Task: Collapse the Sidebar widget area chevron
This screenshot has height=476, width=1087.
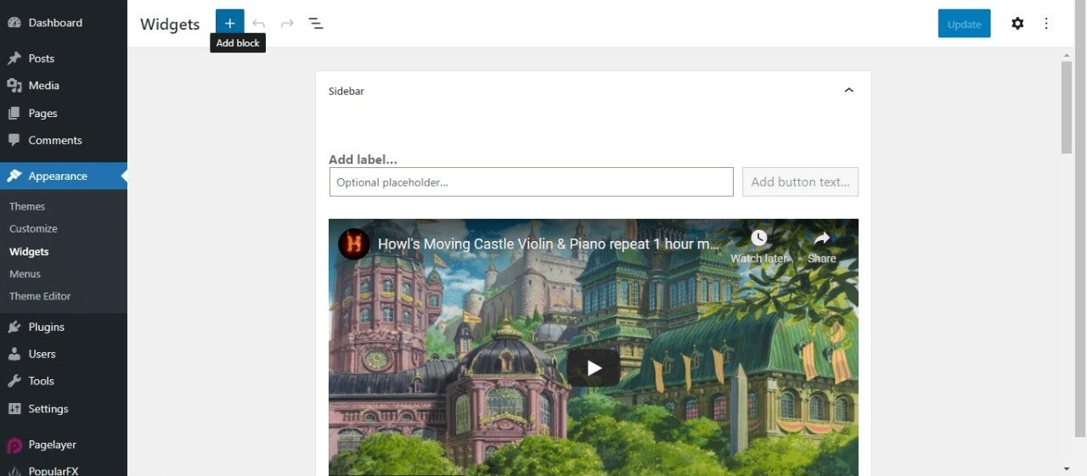Action: coord(848,91)
